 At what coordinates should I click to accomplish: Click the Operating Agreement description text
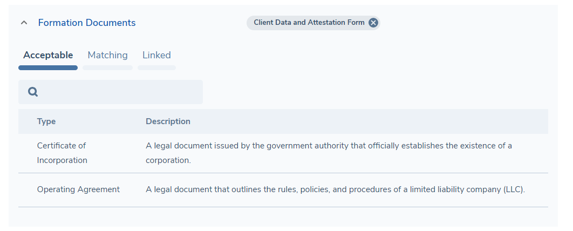(335, 189)
